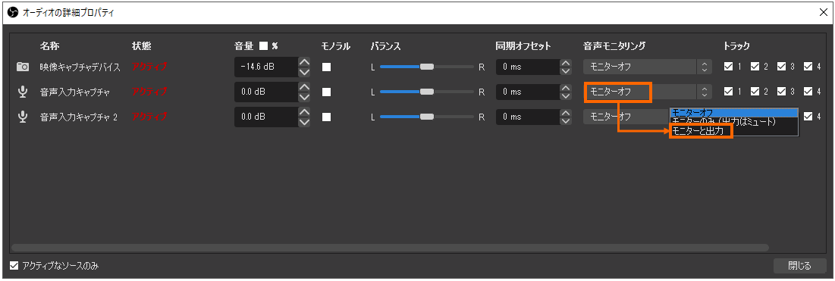Click the 0.0 dB field for 音声入力キャプチャ
Image resolution: width=835 pixels, height=281 pixels.
pos(265,92)
